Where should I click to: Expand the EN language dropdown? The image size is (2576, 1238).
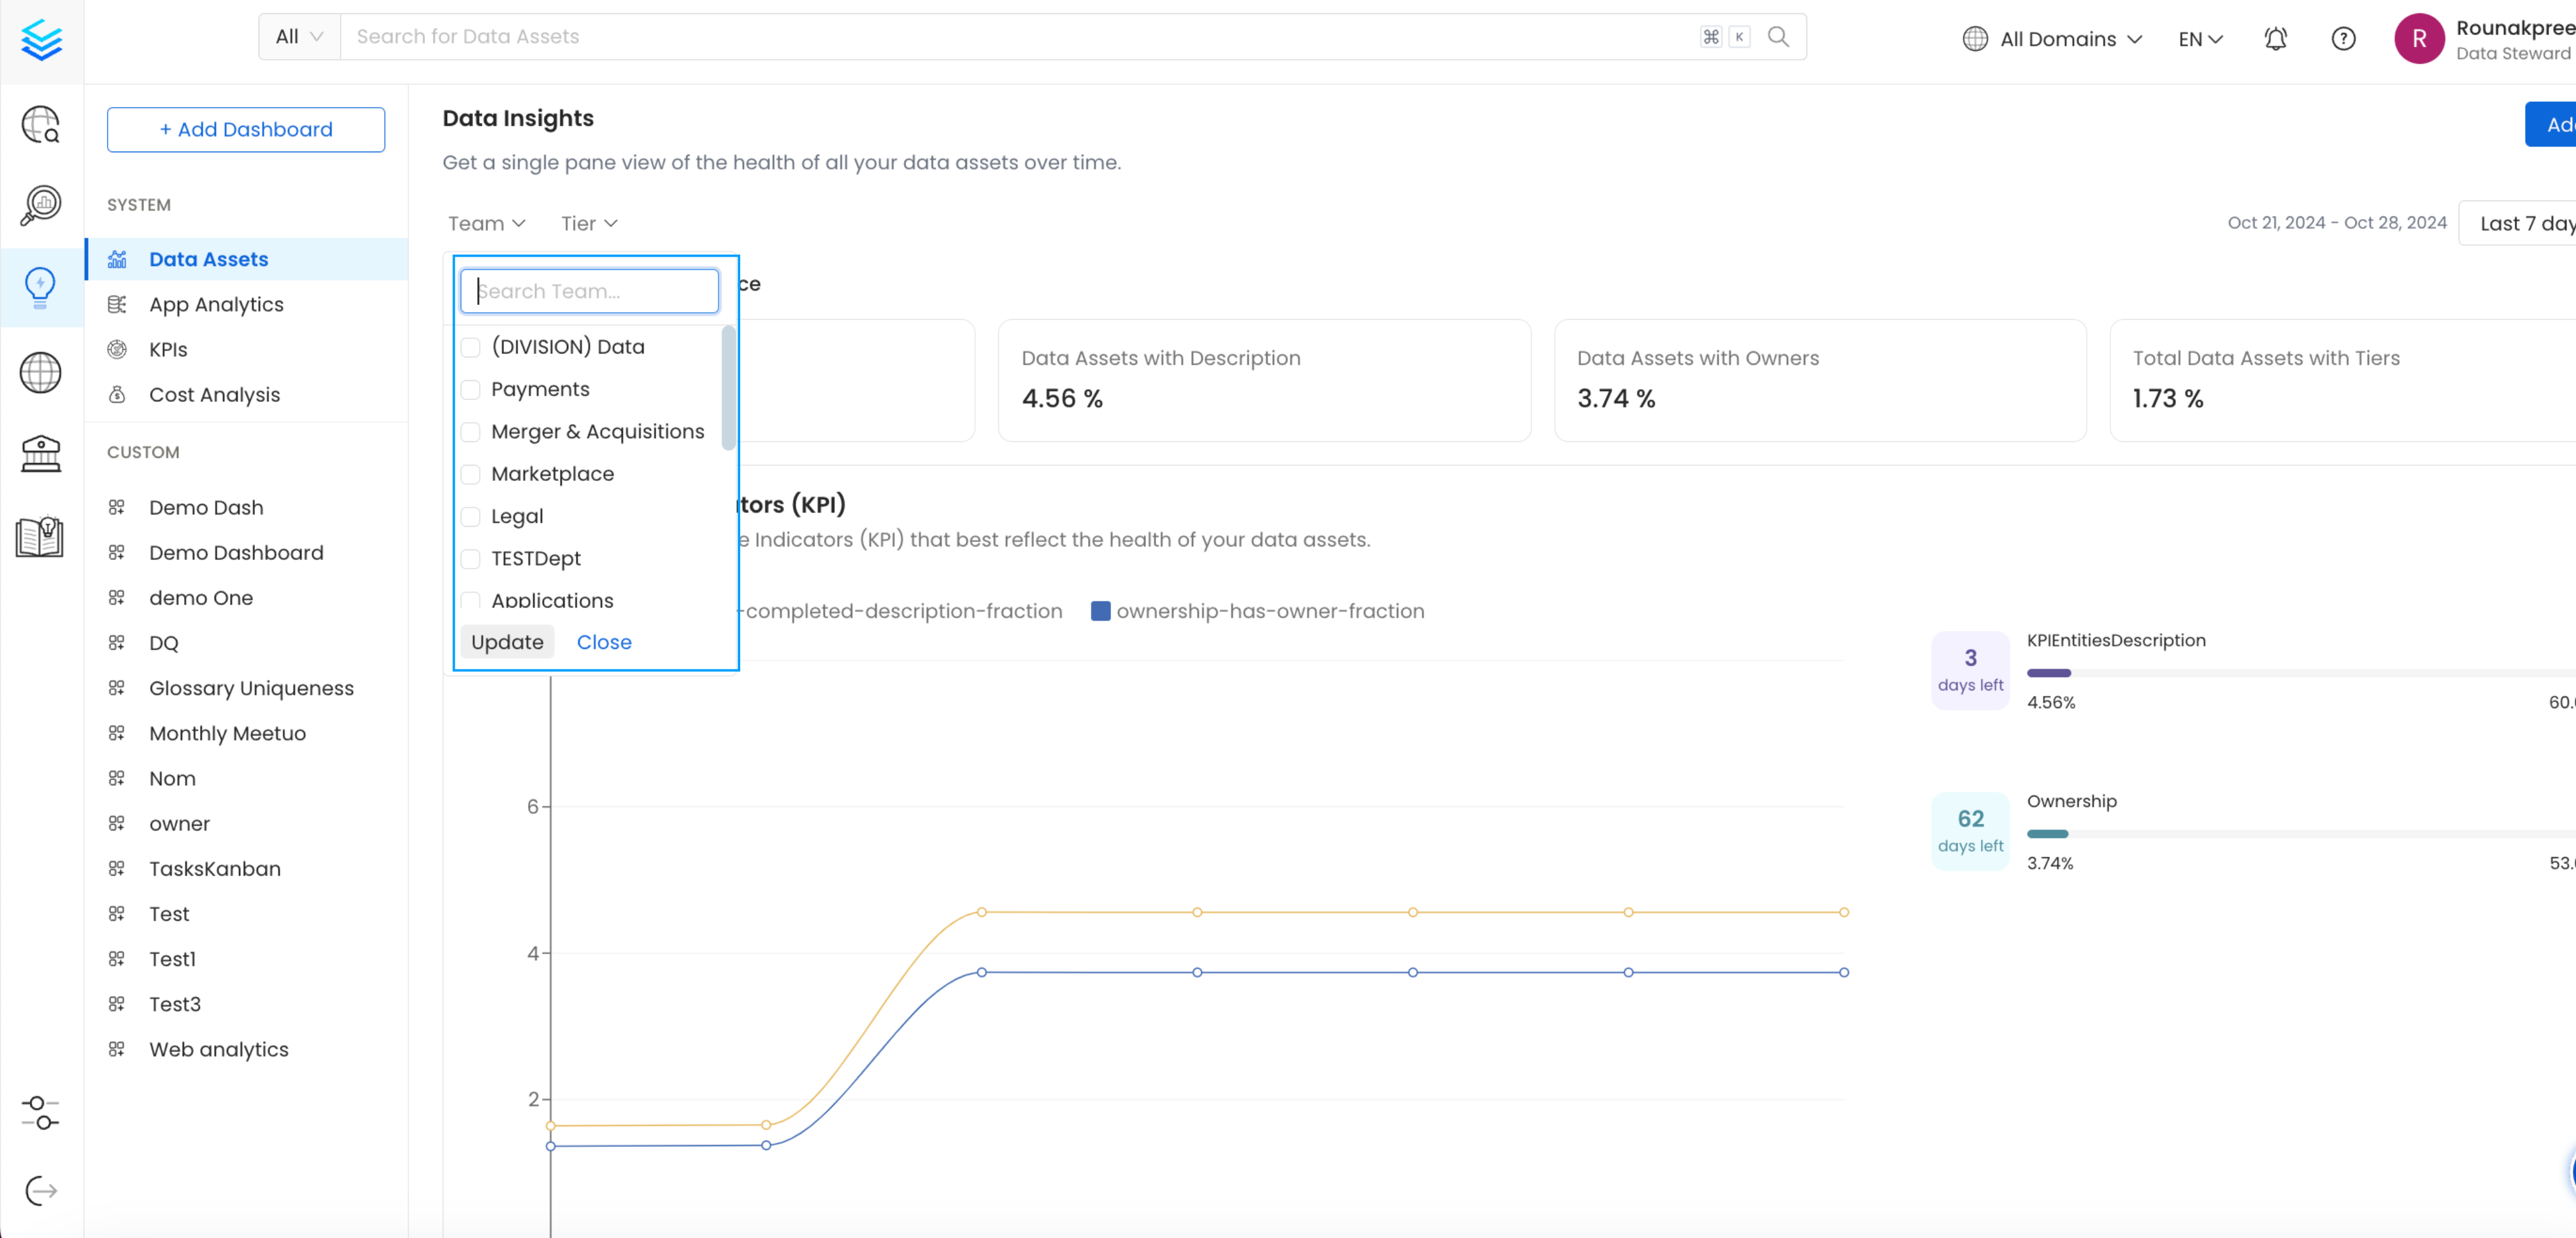tap(2199, 38)
